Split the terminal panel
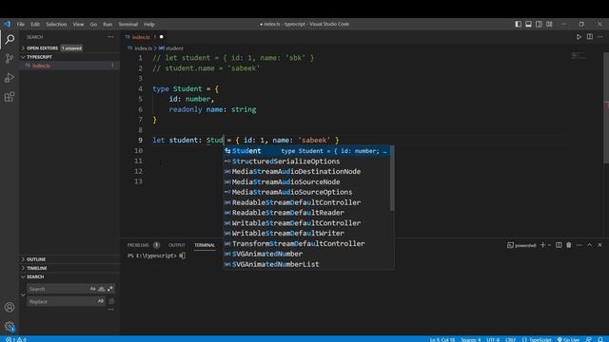Image resolution: width=609 pixels, height=342 pixels. [559, 245]
